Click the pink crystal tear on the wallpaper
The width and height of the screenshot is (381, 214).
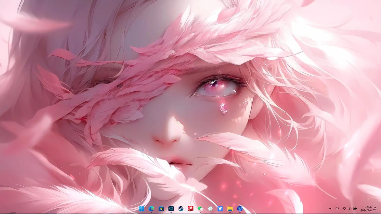pos(223,108)
